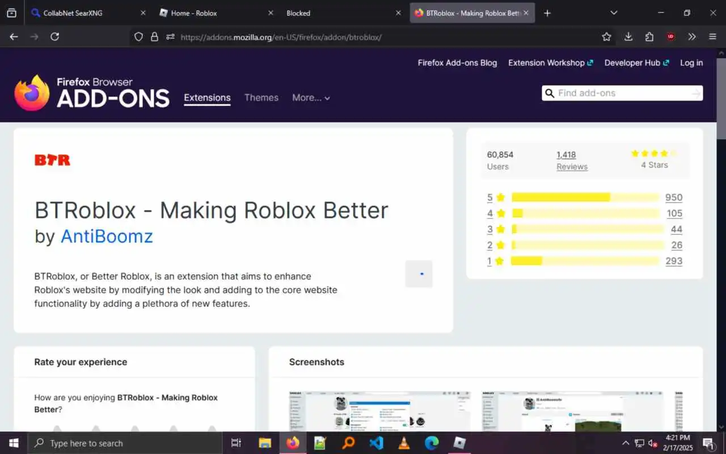This screenshot has height=454, width=726.
Task: Show more tools overflow chevrons
Action: click(691, 37)
